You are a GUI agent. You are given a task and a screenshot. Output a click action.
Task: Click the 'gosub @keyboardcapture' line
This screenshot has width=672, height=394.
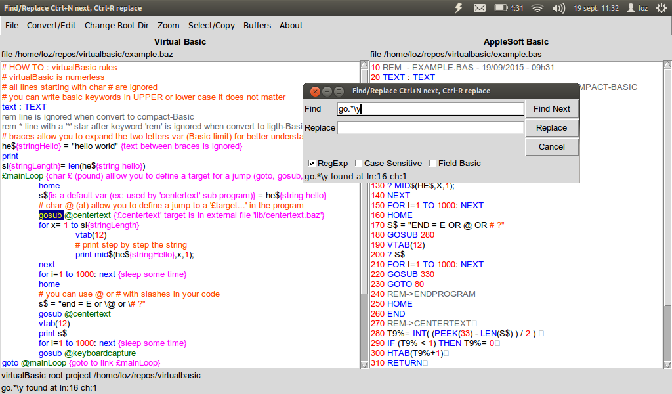[87, 353]
